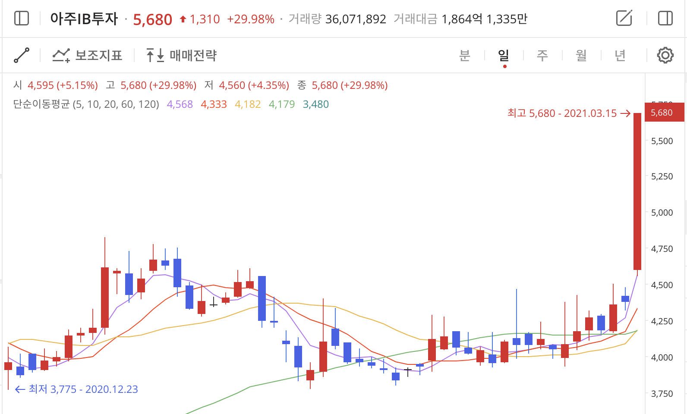Image resolution: width=687 pixels, height=414 pixels.
Task: Click the 5,500 price axis label
Action: tap(662, 141)
